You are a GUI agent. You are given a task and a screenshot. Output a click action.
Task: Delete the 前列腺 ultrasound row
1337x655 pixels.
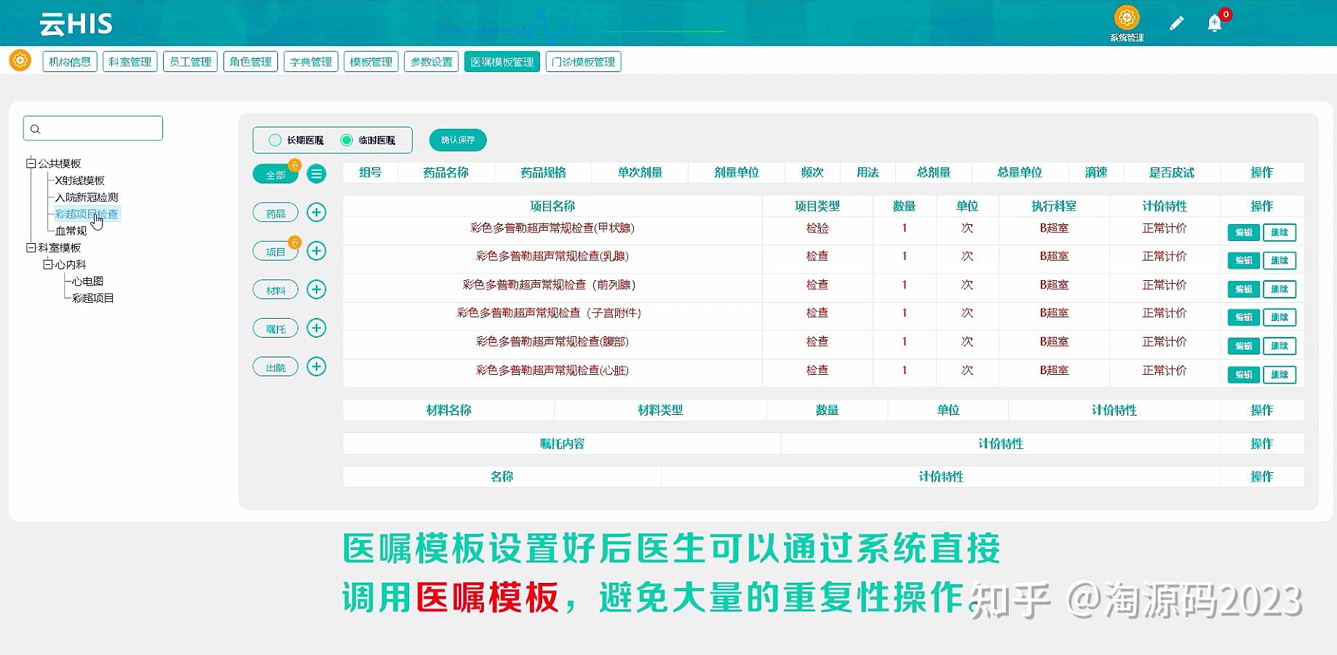click(x=1280, y=290)
